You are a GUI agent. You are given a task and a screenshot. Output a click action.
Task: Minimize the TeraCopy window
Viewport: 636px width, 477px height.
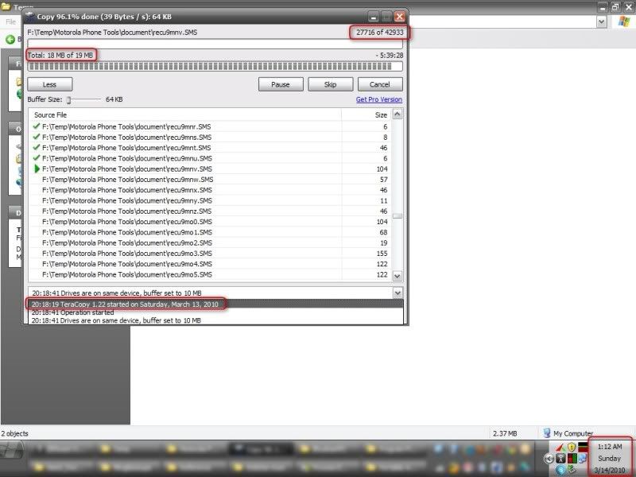(x=373, y=17)
